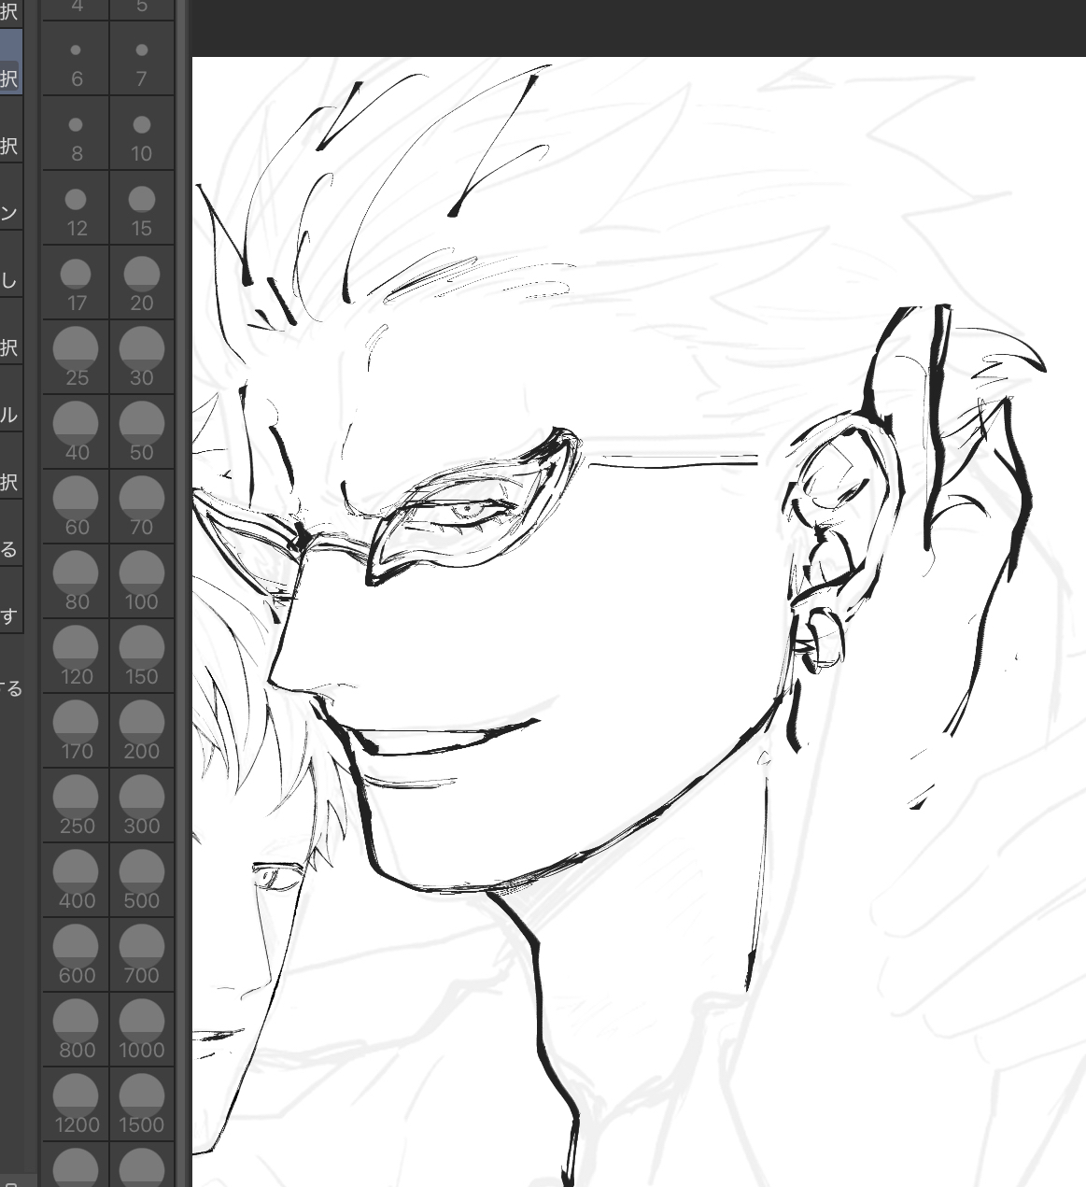
Task: Pick the 15 brush size preset
Action: 141,209
